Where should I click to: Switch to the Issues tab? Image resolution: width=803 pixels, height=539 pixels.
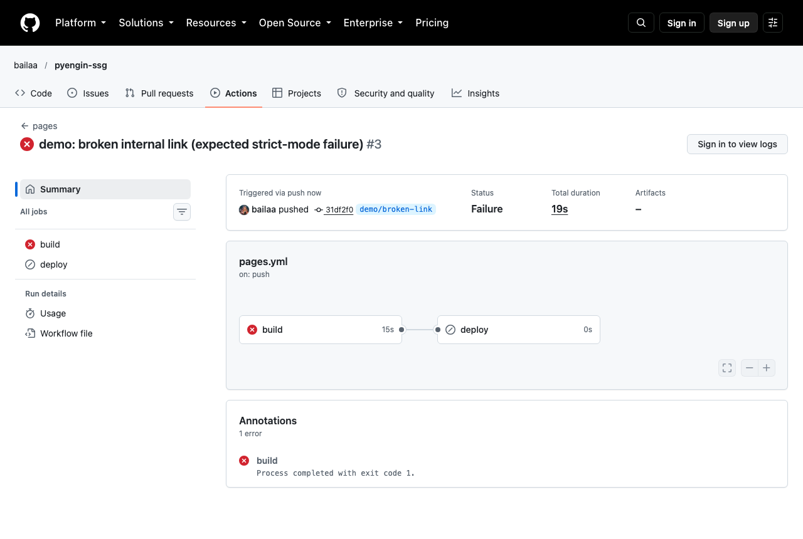pos(88,93)
